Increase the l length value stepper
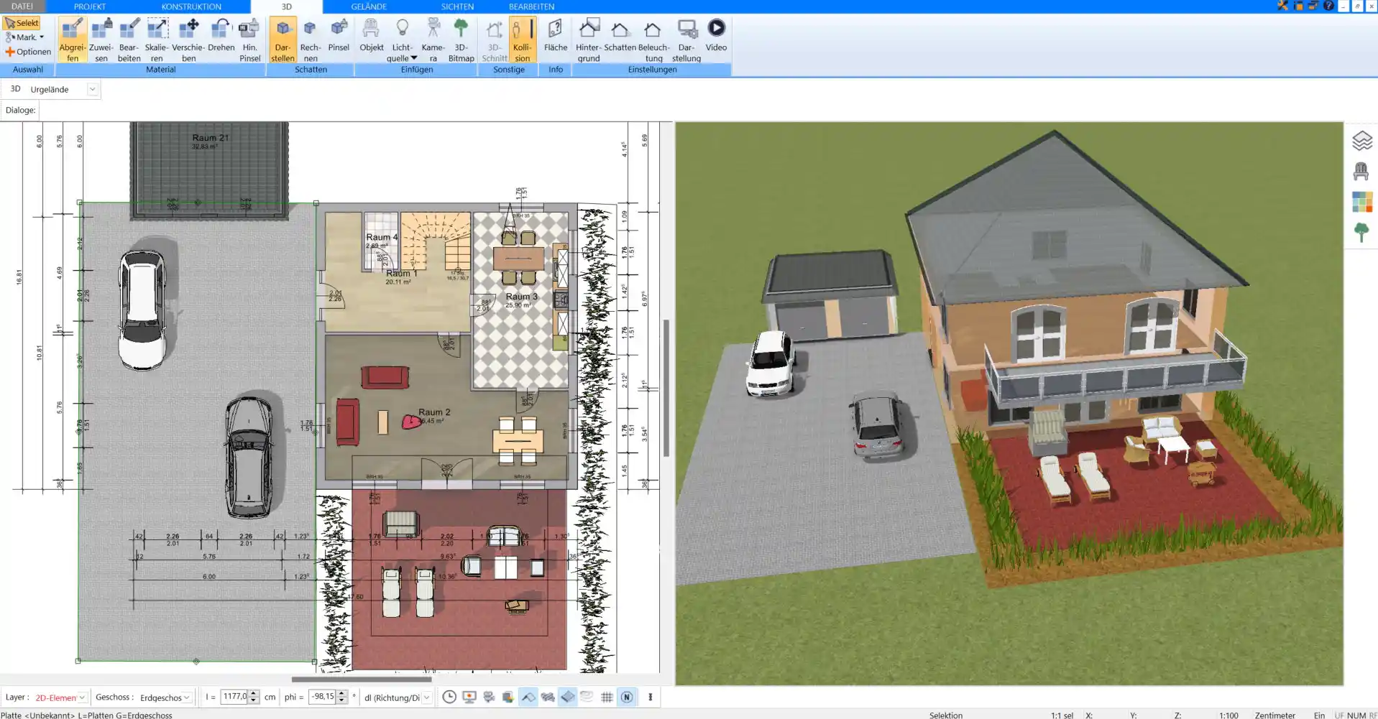The image size is (1378, 719). tap(253, 694)
